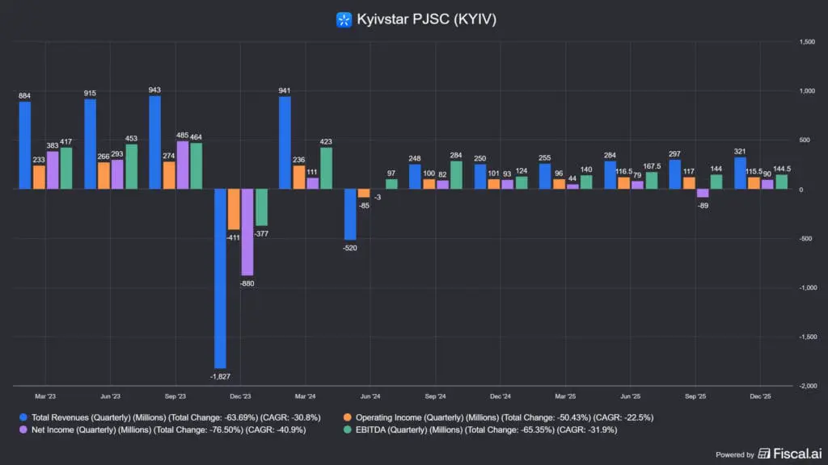Click the Sep '25 x-axis label
Screen dimensions: 828x465
695,396
